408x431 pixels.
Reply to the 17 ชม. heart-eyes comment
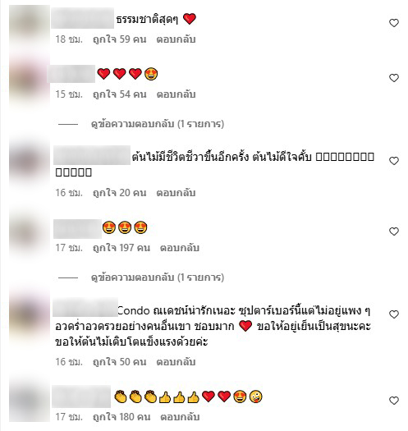[180, 248]
